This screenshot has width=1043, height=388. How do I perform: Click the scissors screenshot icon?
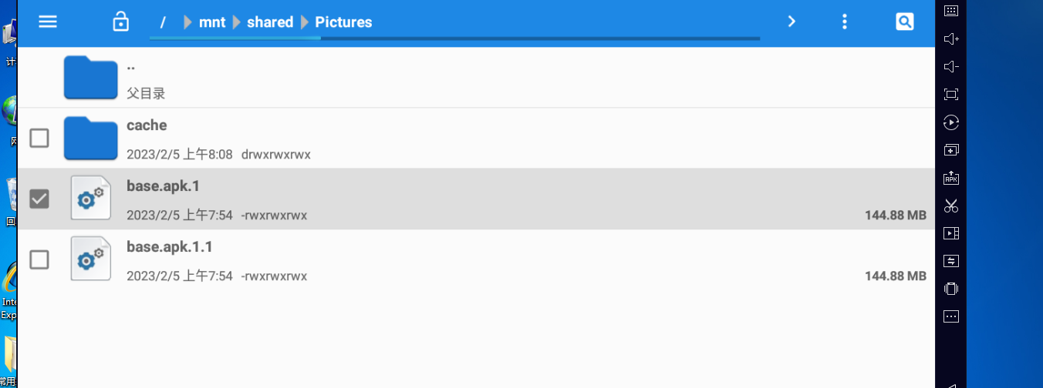(x=951, y=206)
